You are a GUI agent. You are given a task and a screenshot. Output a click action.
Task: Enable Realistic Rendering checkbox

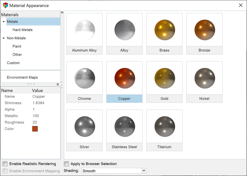[x=5, y=164]
